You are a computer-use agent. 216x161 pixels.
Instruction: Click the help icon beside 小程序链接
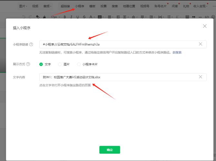point(31,44)
